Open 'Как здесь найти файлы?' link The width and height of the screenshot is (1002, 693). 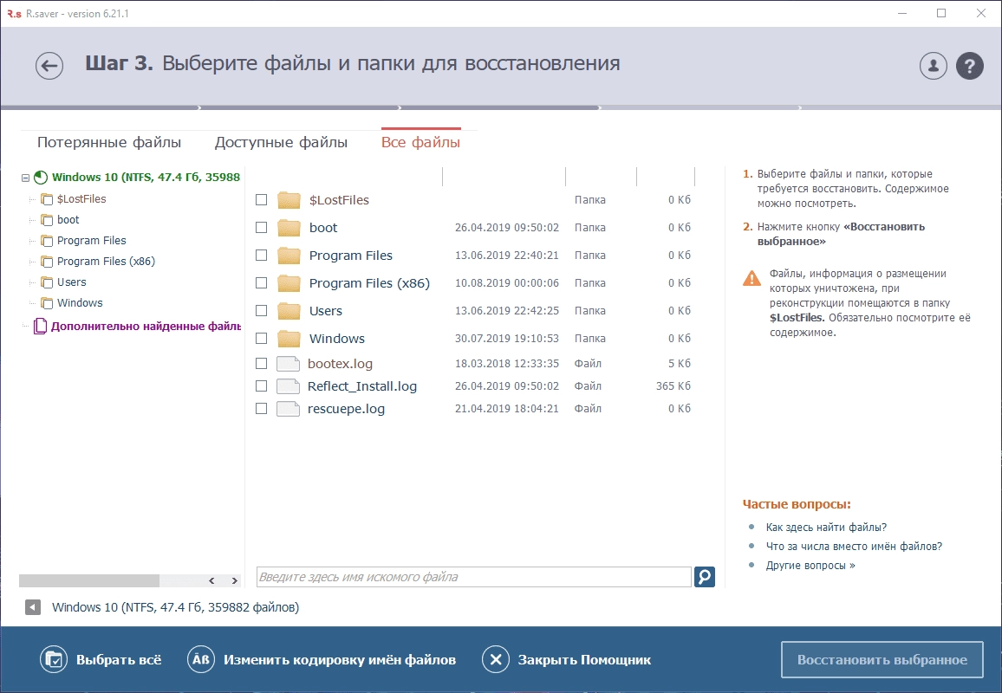[826, 528]
